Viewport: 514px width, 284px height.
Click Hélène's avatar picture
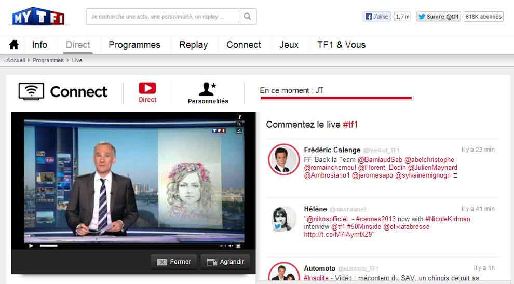(284, 219)
